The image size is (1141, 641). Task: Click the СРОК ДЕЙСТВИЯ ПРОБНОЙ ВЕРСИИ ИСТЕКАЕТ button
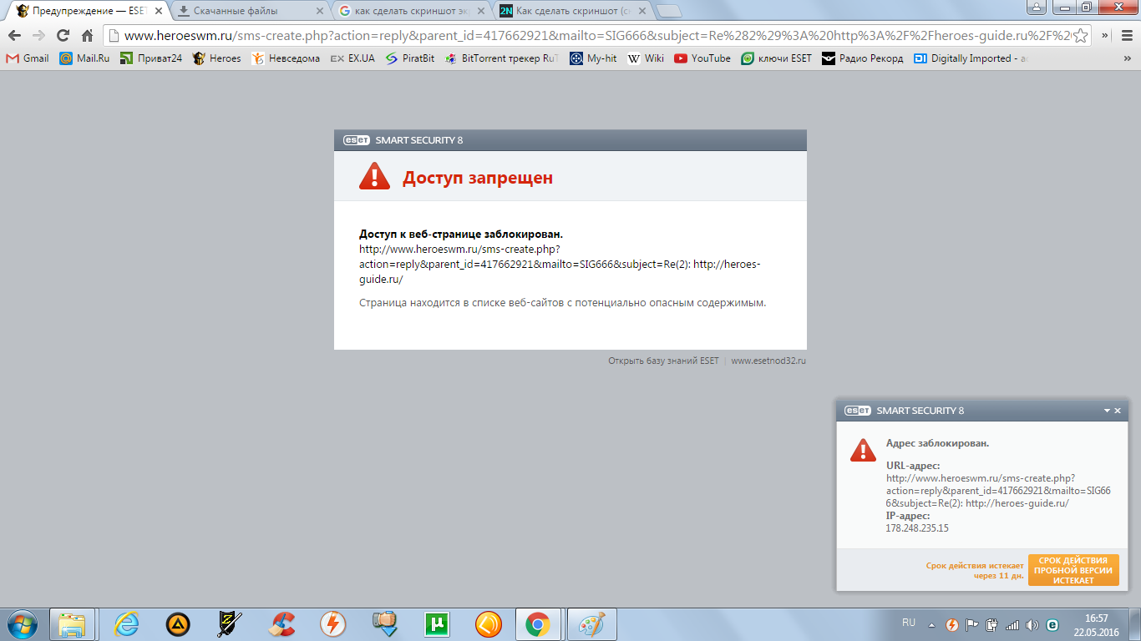[1073, 570]
